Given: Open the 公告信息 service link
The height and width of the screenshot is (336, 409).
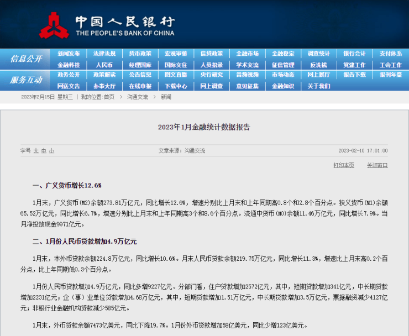Looking at the screenshot, I should click(140, 75).
